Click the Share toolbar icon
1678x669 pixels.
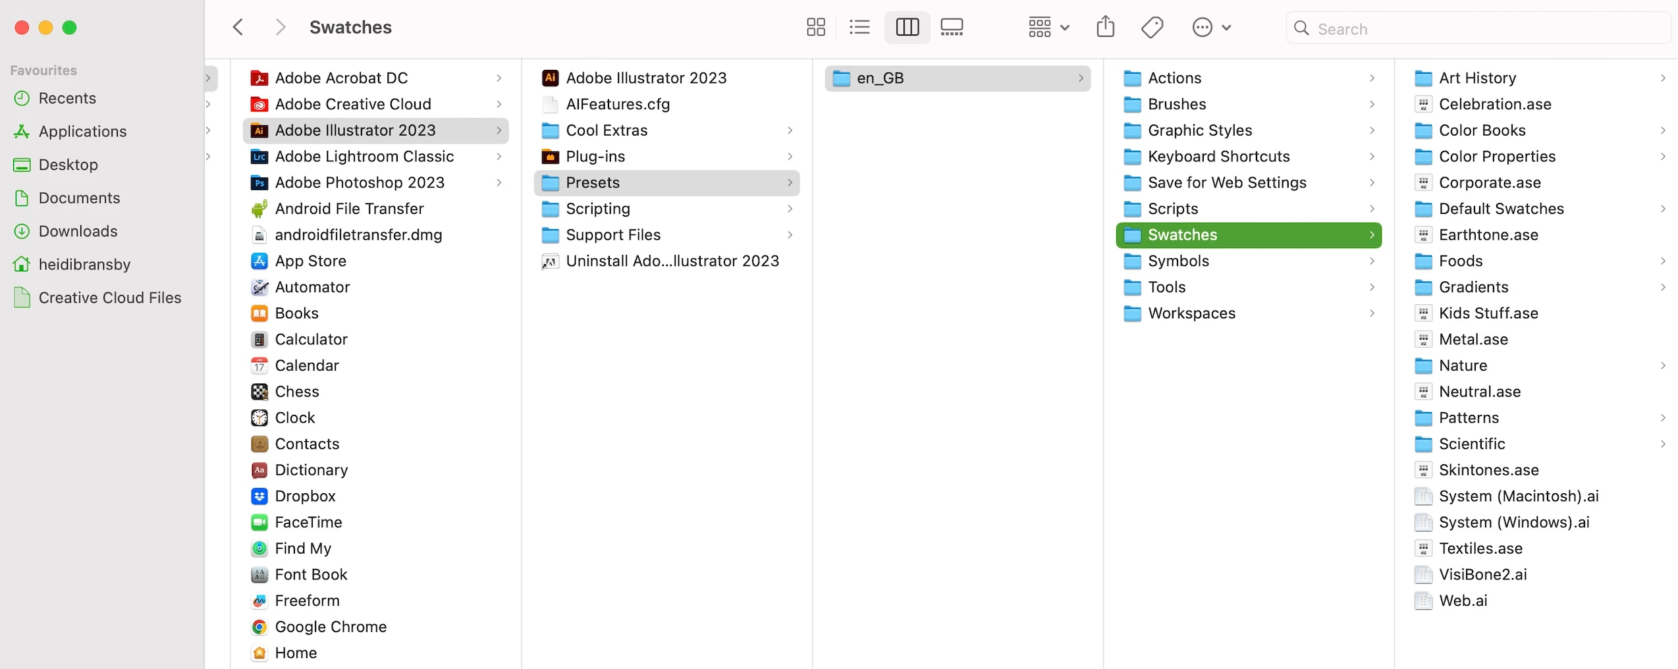pyautogui.click(x=1106, y=28)
